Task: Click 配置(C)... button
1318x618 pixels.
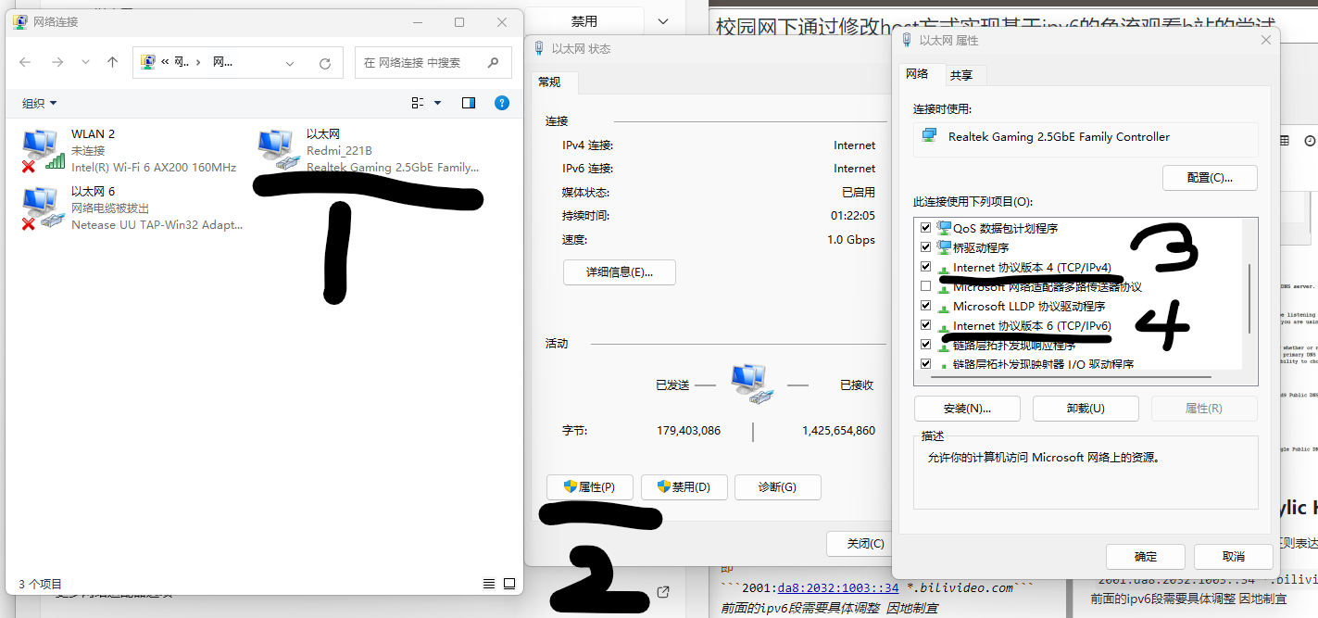Action: (1210, 177)
